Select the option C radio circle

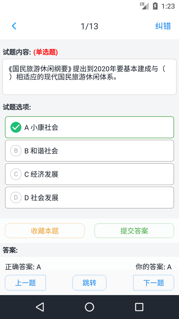point(16,174)
